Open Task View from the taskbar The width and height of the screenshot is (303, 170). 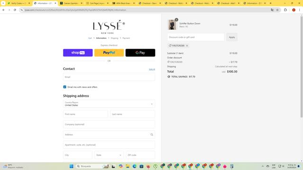(113, 166)
